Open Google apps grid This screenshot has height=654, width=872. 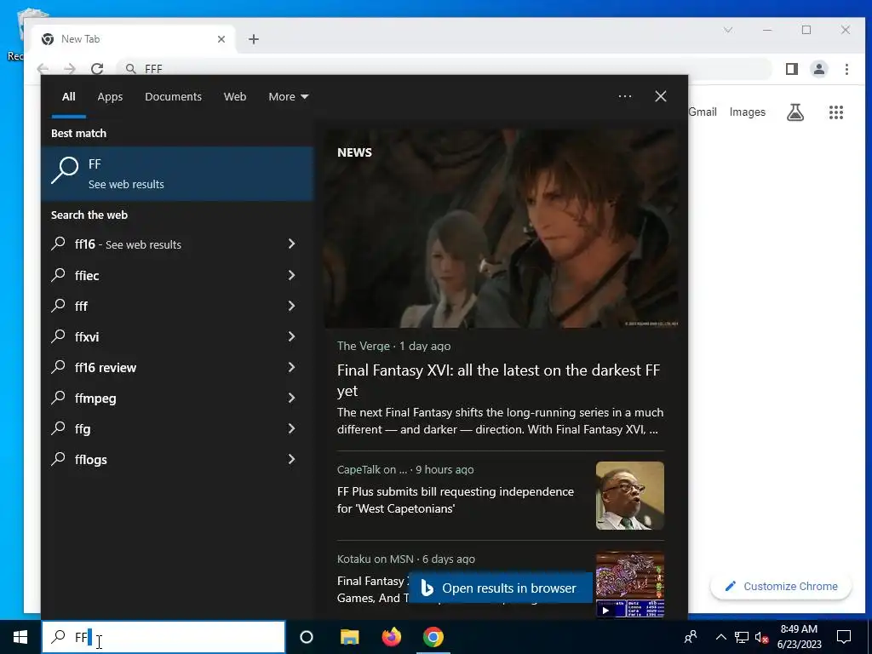(x=836, y=112)
